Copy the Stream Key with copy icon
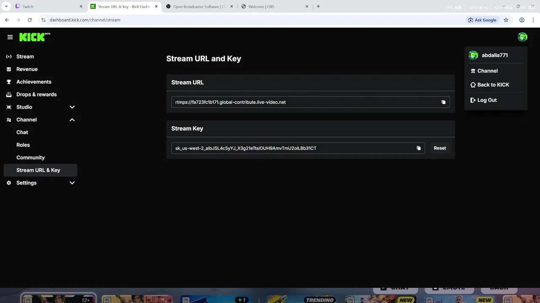540x303 pixels. click(x=418, y=148)
